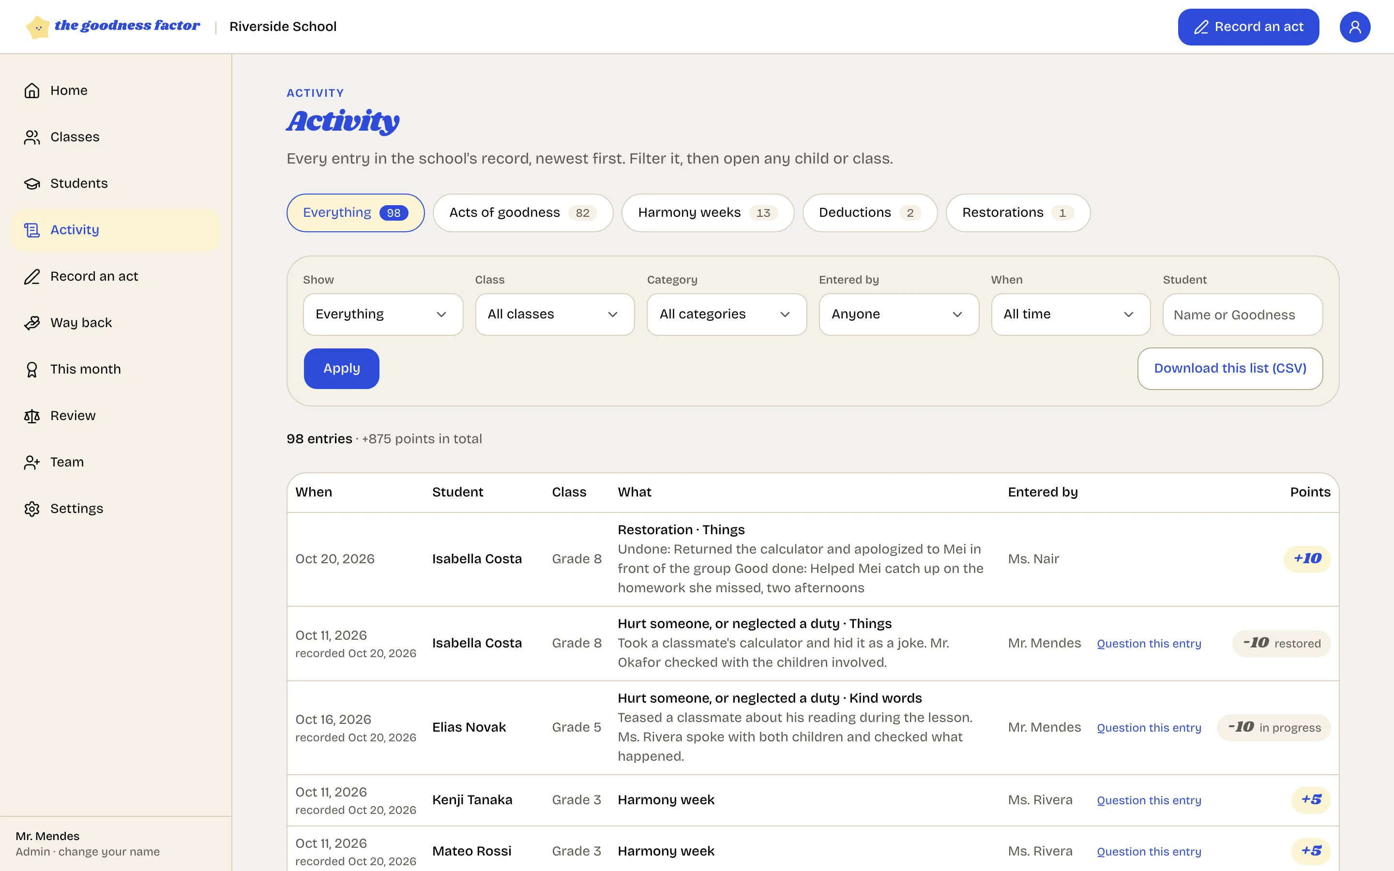Expand the Category dropdown showing All categories
Viewport: 1394px width, 871px height.
(727, 315)
